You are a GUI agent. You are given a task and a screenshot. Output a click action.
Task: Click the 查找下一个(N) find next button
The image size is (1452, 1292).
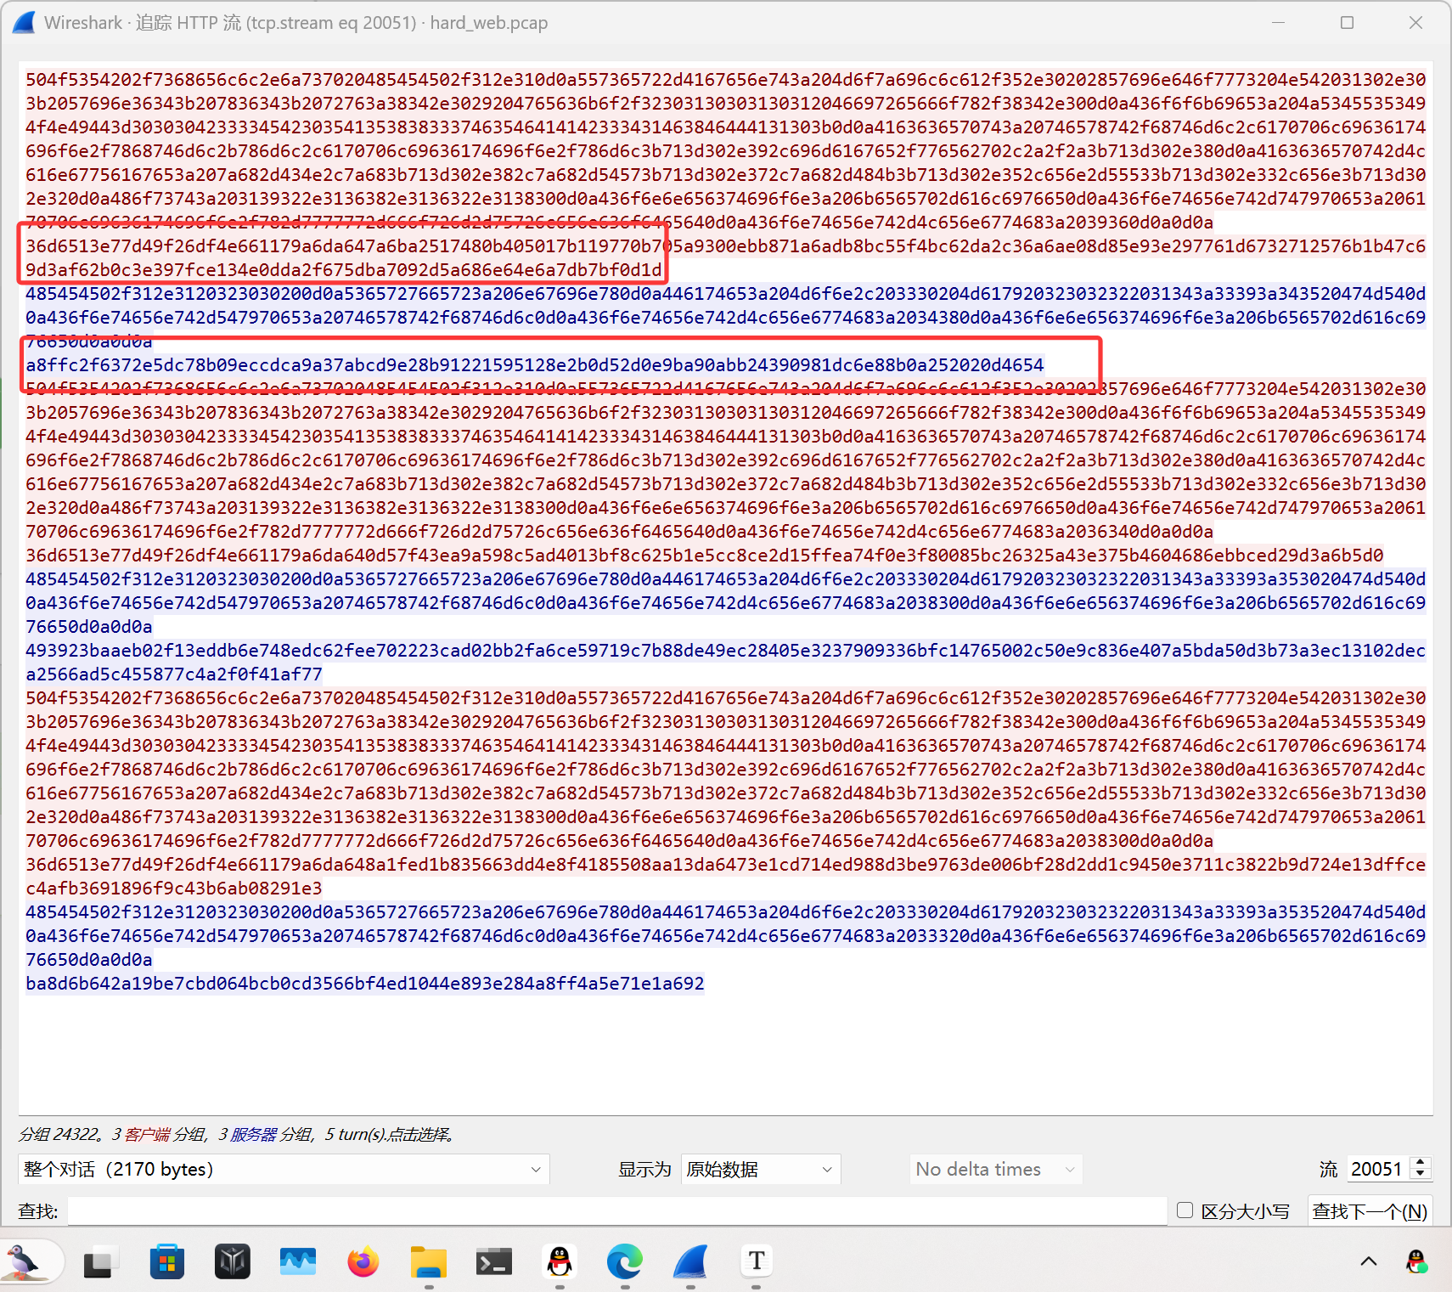pyautogui.click(x=1370, y=1211)
